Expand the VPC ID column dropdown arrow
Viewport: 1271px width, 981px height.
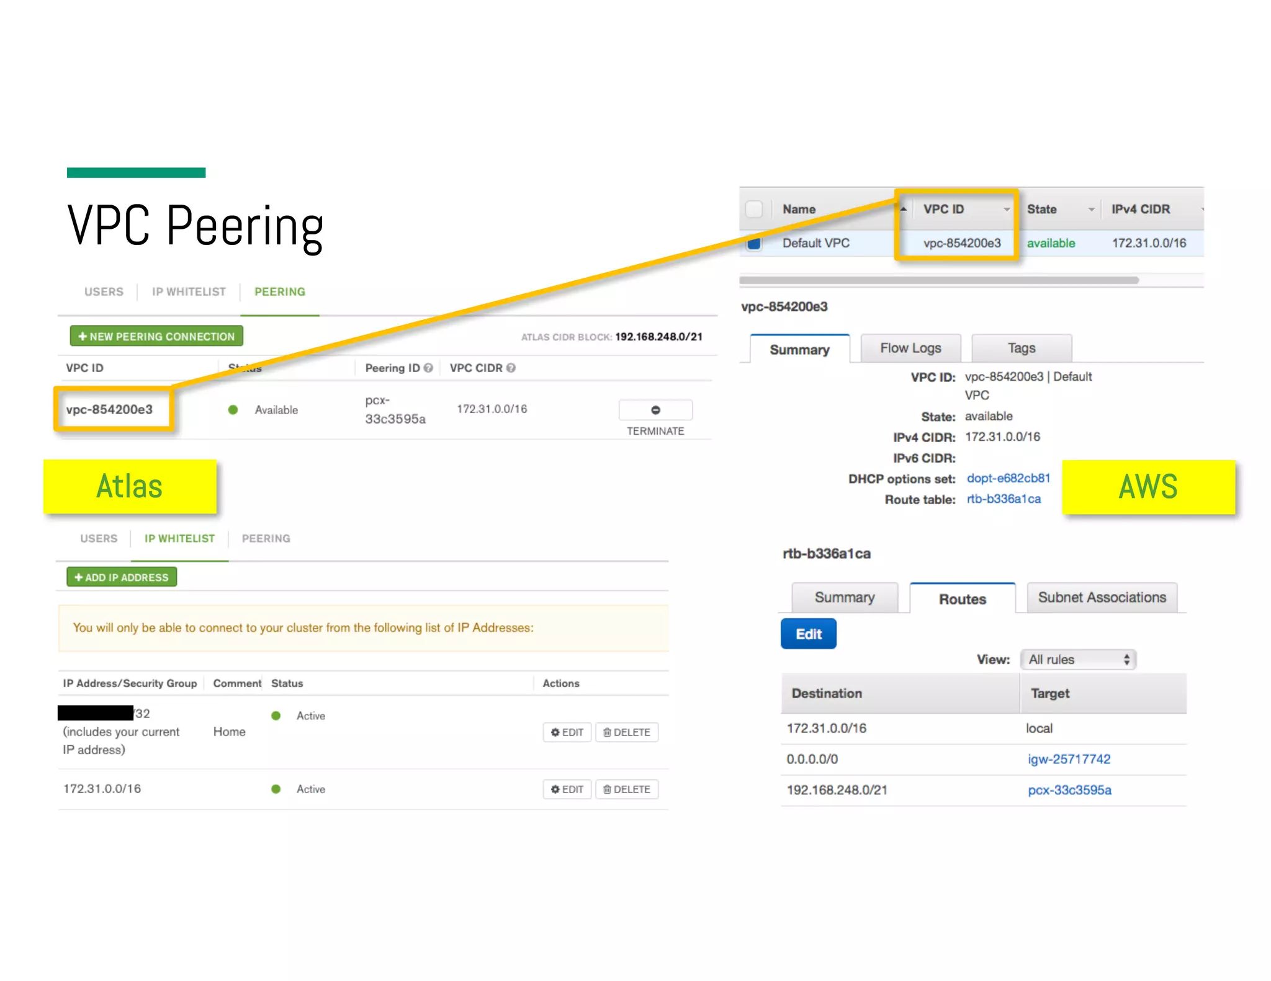(1006, 210)
